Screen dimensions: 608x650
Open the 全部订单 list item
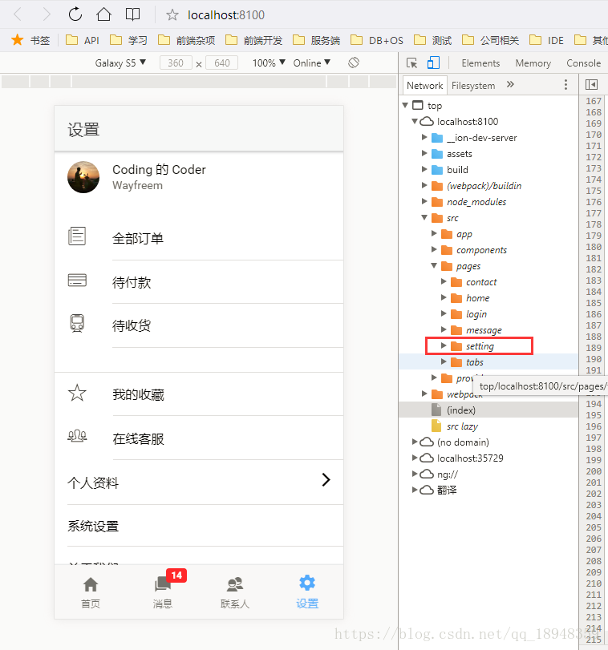[199, 238]
